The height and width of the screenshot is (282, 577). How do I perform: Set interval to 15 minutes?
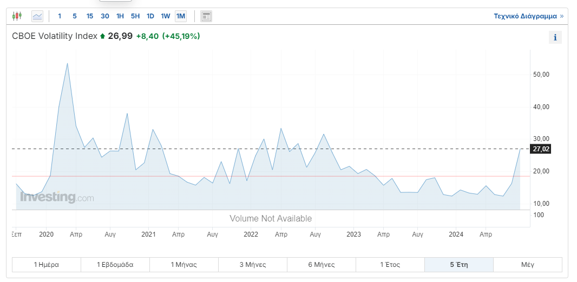[x=90, y=16]
